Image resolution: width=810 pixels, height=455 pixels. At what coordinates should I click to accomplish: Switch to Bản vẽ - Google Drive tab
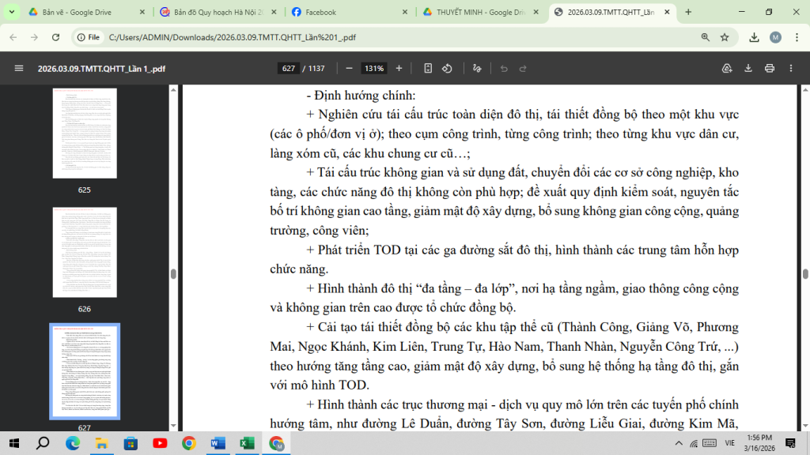click(x=87, y=12)
